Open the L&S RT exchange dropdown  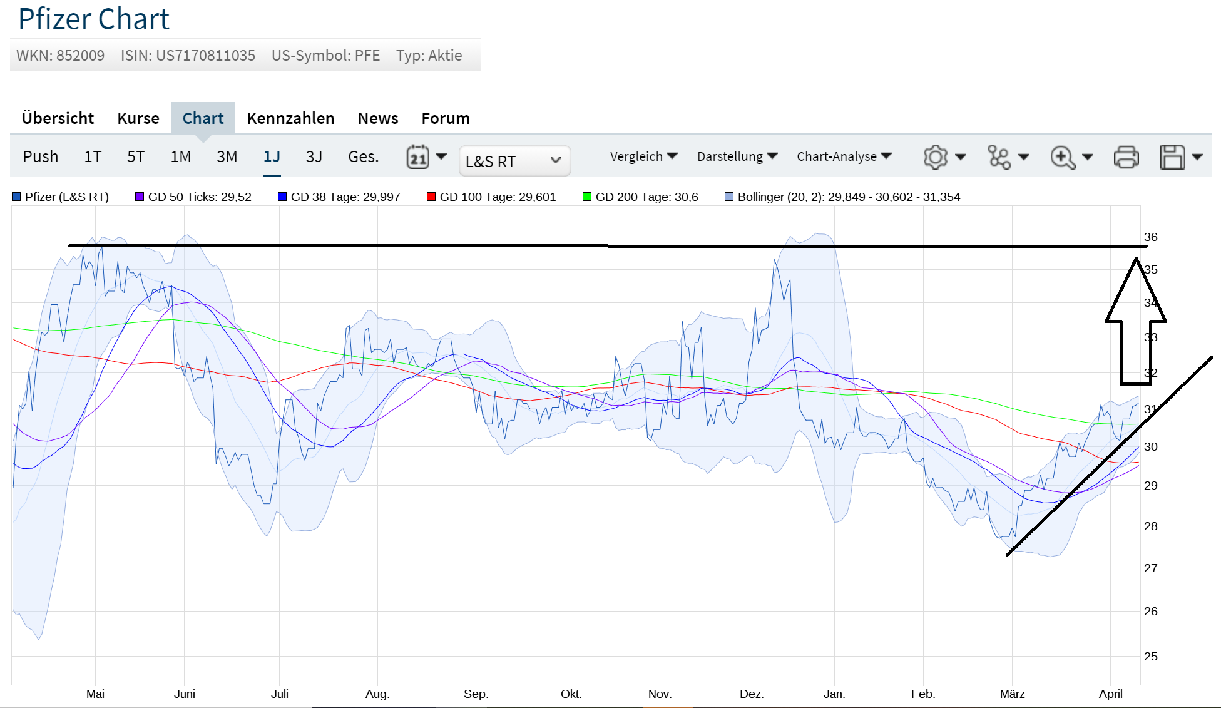[514, 161]
